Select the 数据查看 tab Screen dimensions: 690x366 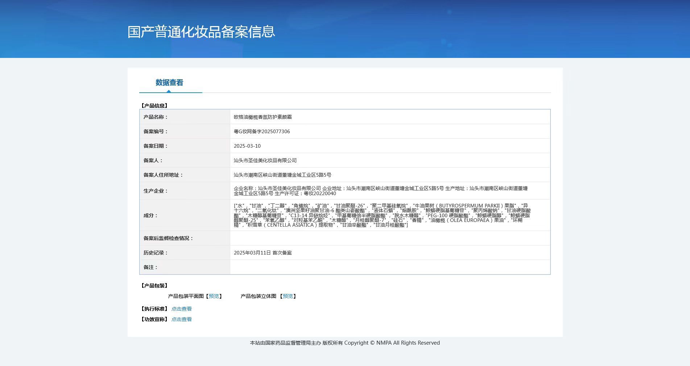pos(169,83)
